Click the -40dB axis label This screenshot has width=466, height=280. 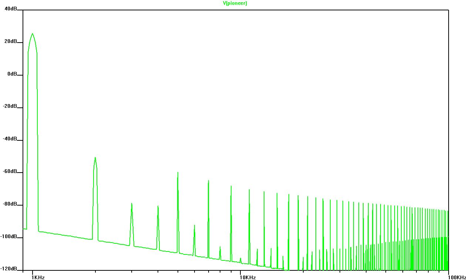[x=10, y=139]
